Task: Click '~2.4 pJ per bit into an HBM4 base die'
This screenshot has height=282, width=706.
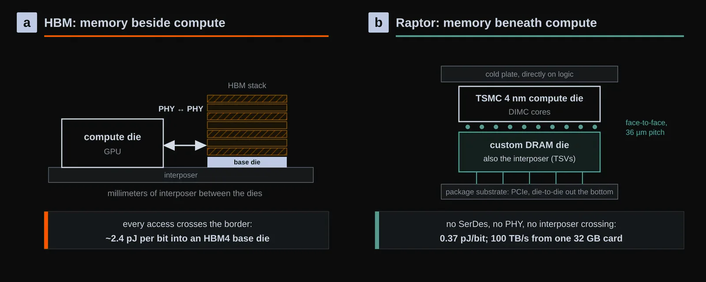Action: point(188,238)
